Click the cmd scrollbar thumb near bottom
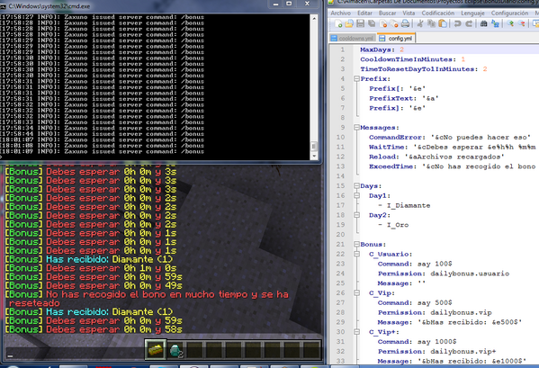The image size is (539, 368). [x=314, y=147]
